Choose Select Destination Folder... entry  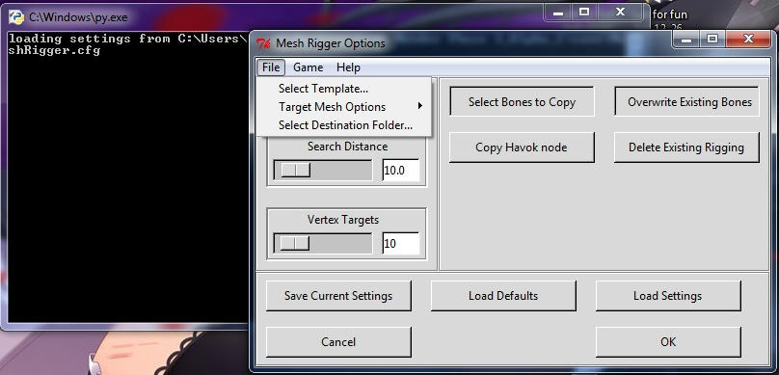pos(344,125)
